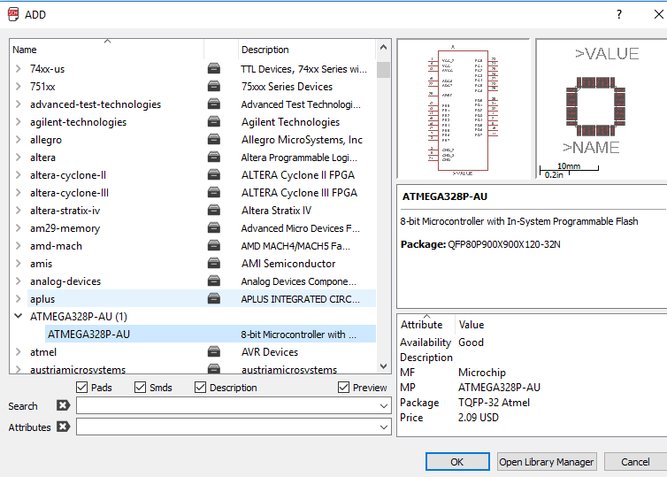
Task: Click Open Library Manager button
Action: [x=547, y=462]
